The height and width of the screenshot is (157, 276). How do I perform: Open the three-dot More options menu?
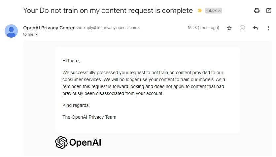[269, 28]
